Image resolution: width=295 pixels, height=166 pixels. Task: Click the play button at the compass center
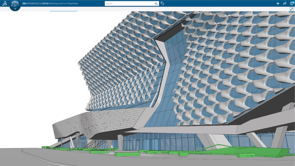pos(15,5)
